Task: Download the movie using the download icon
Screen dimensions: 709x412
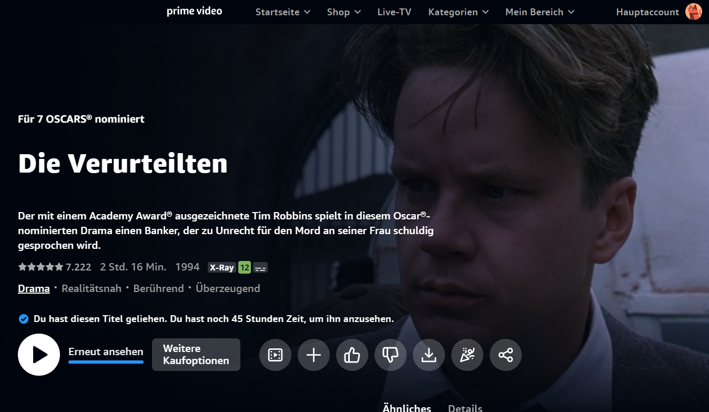Action: coord(429,355)
